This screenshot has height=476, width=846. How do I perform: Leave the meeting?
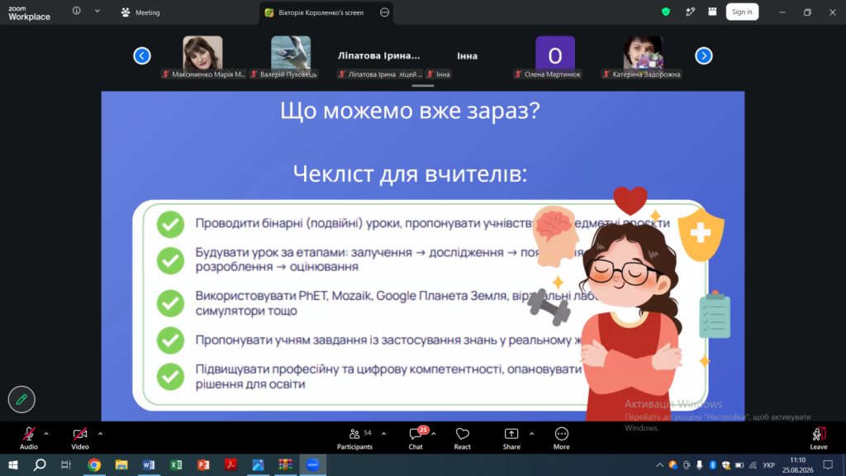pyautogui.click(x=819, y=438)
